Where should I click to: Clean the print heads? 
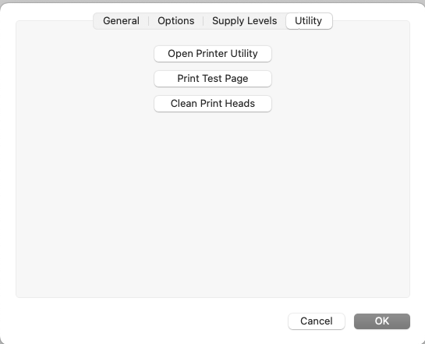(x=213, y=104)
